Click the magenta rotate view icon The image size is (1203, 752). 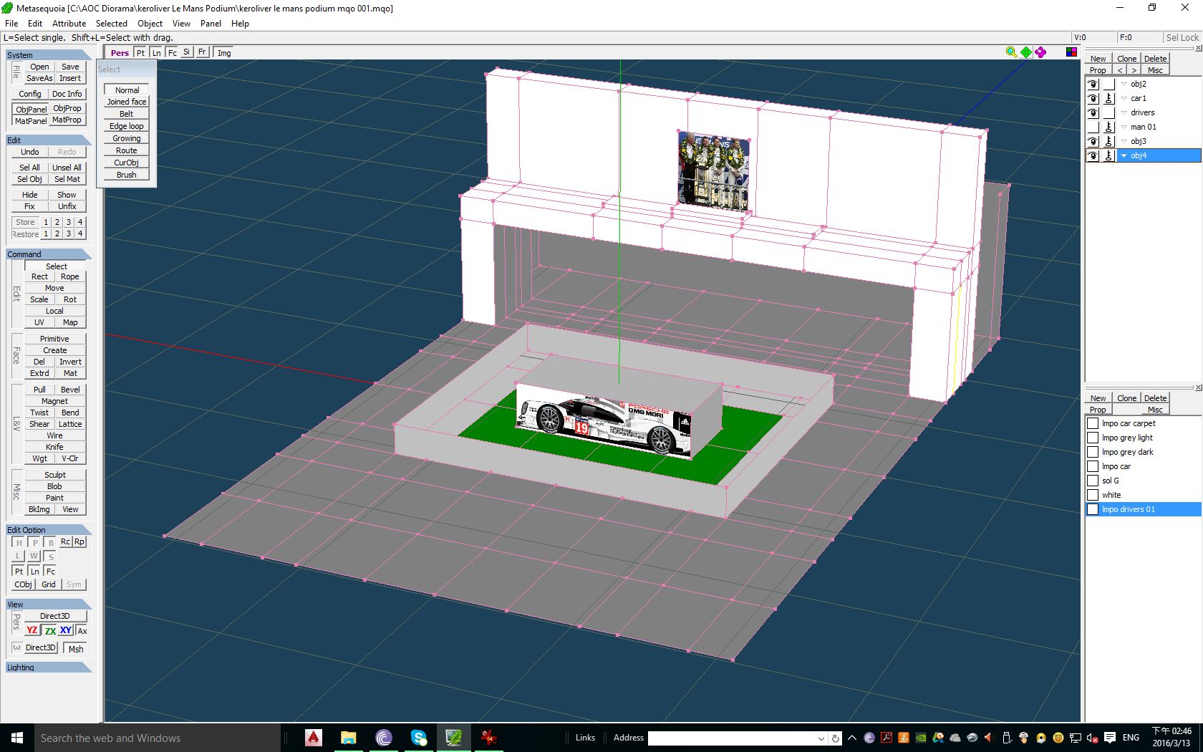click(x=1040, y=52)
